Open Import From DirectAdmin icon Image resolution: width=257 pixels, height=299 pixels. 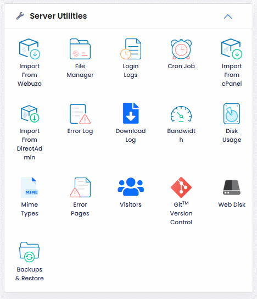click(x=30, y=114)
